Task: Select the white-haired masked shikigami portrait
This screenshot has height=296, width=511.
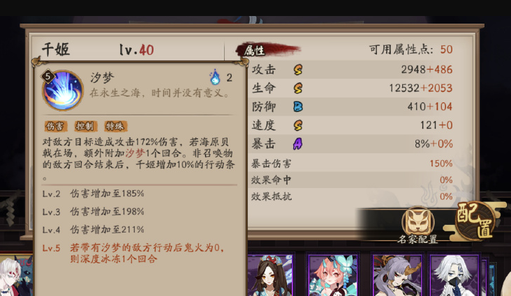Action: [x=454, y=275]
